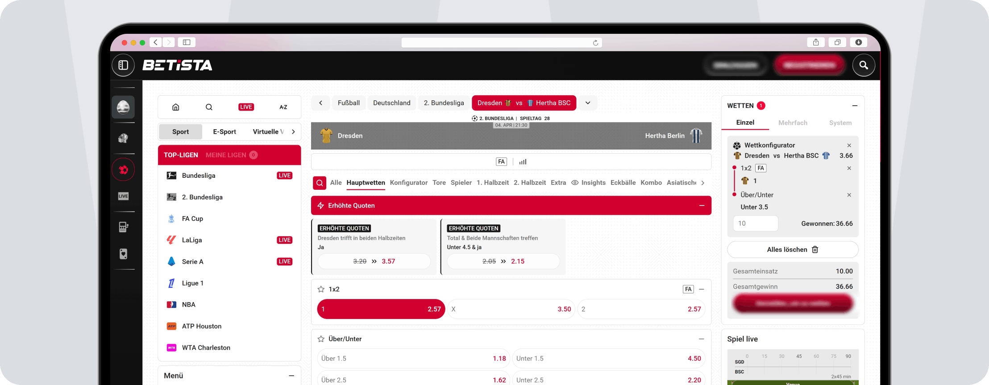The height and width of the screenshot is (385, 989).
Task: Open Fußball breadcrumb
Action: point(349,103)
